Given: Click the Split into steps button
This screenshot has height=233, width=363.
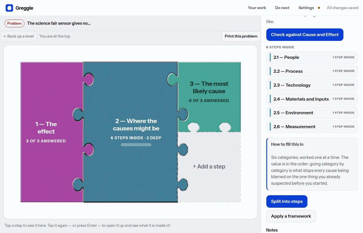Looking at the screenshot, I should [x=287, y=201].
